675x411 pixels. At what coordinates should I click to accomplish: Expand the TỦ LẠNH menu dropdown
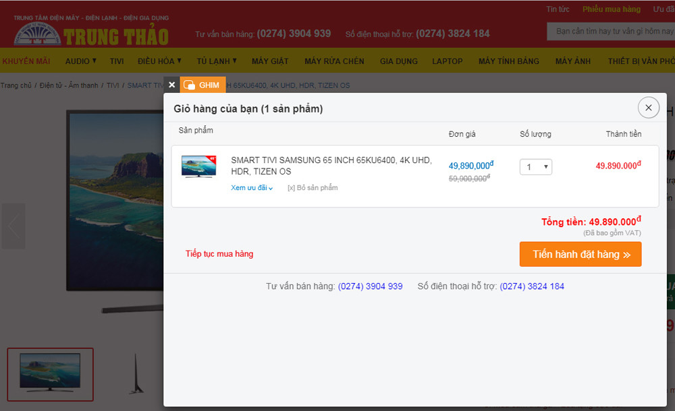click(217, 61)
